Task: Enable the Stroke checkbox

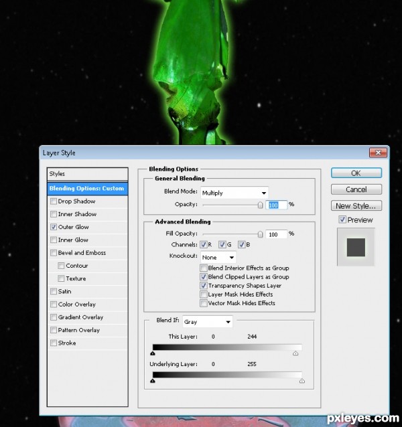Action: point(54,343)
